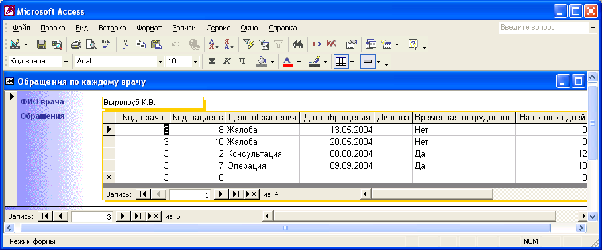
Task: Open the Файл menu
Action: [21, 28]
